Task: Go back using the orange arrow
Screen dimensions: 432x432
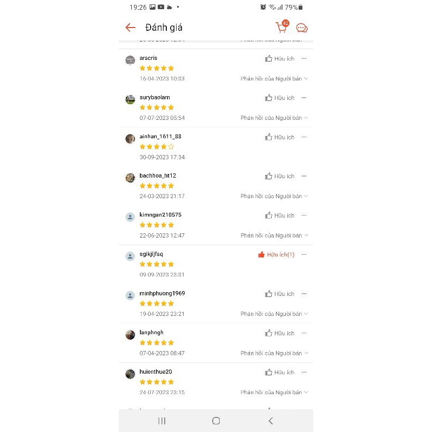Action: coord(130,28)
